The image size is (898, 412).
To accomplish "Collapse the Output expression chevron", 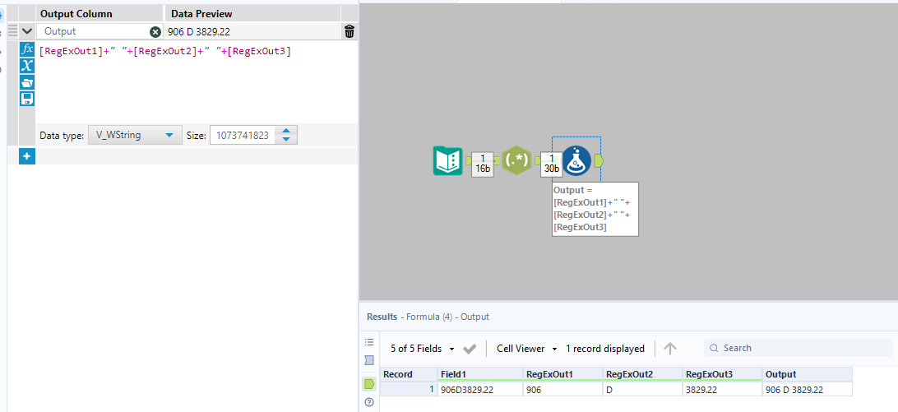I will tap(27, 31).
